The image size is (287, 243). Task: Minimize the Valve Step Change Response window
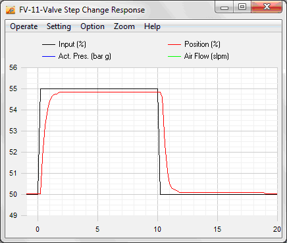pyautogui.click(x=224, y=7)
